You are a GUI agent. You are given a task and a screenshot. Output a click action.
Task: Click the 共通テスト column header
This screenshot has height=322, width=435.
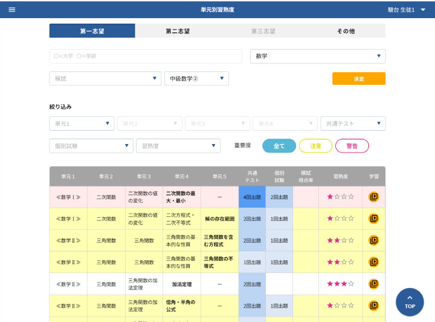252,176
